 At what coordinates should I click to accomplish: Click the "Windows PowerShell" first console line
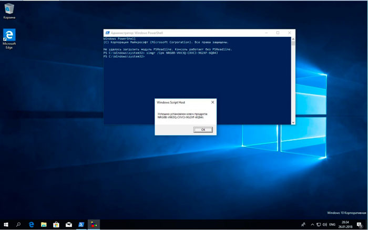[119, 39]
